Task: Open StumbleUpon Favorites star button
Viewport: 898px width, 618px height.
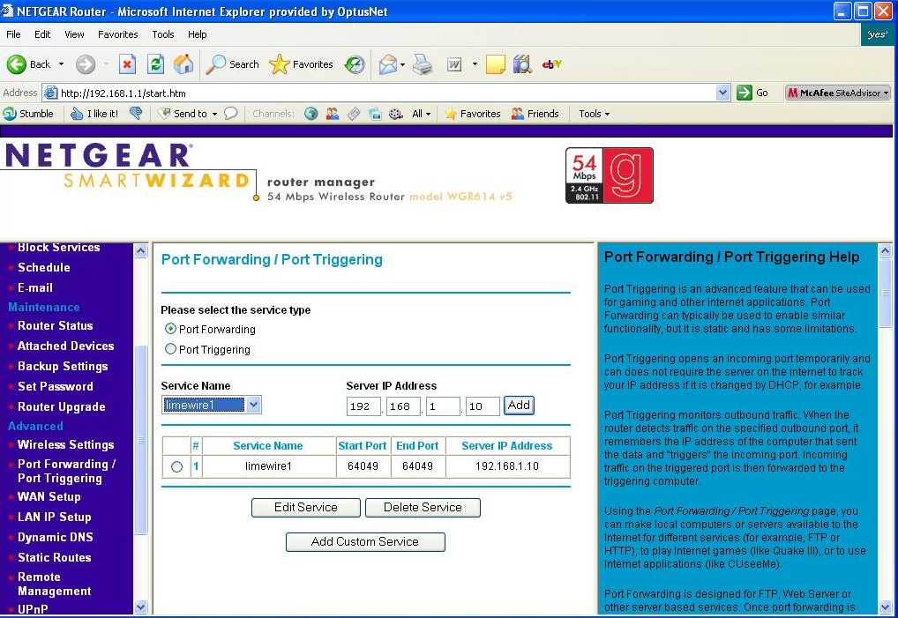Action: [473, 114]
